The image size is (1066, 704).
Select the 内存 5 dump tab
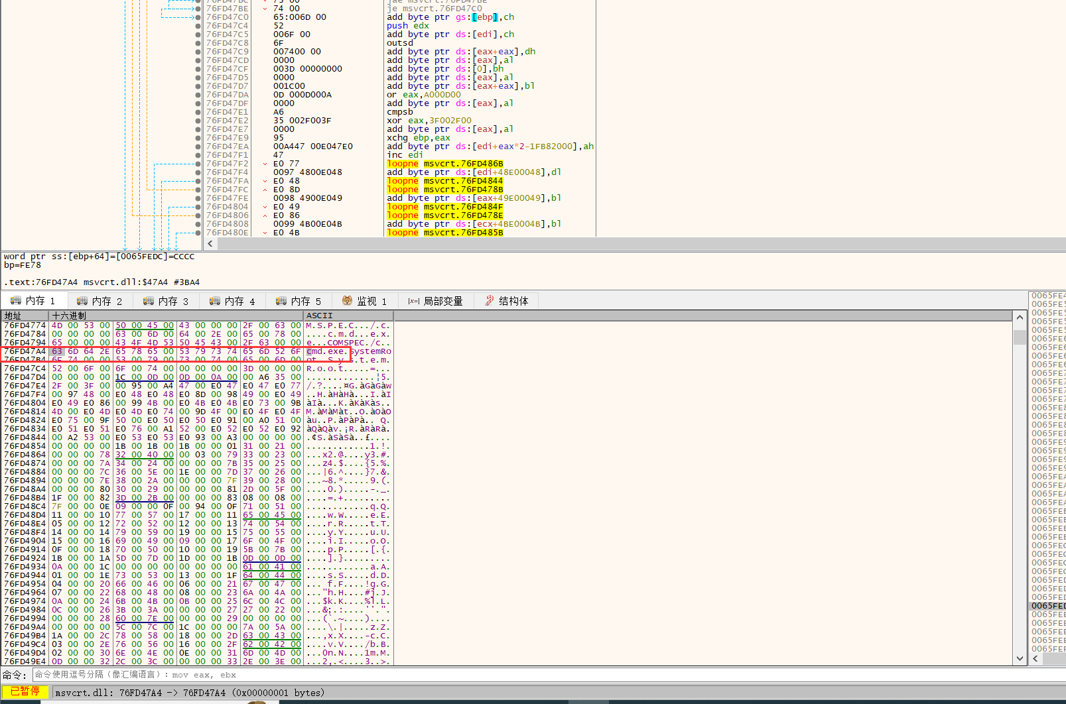(299, 301)
